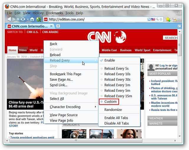This screenshot has width=189, height=150.
Task: Click the RSS feed icon in address bar
Action: coord(149,19)
